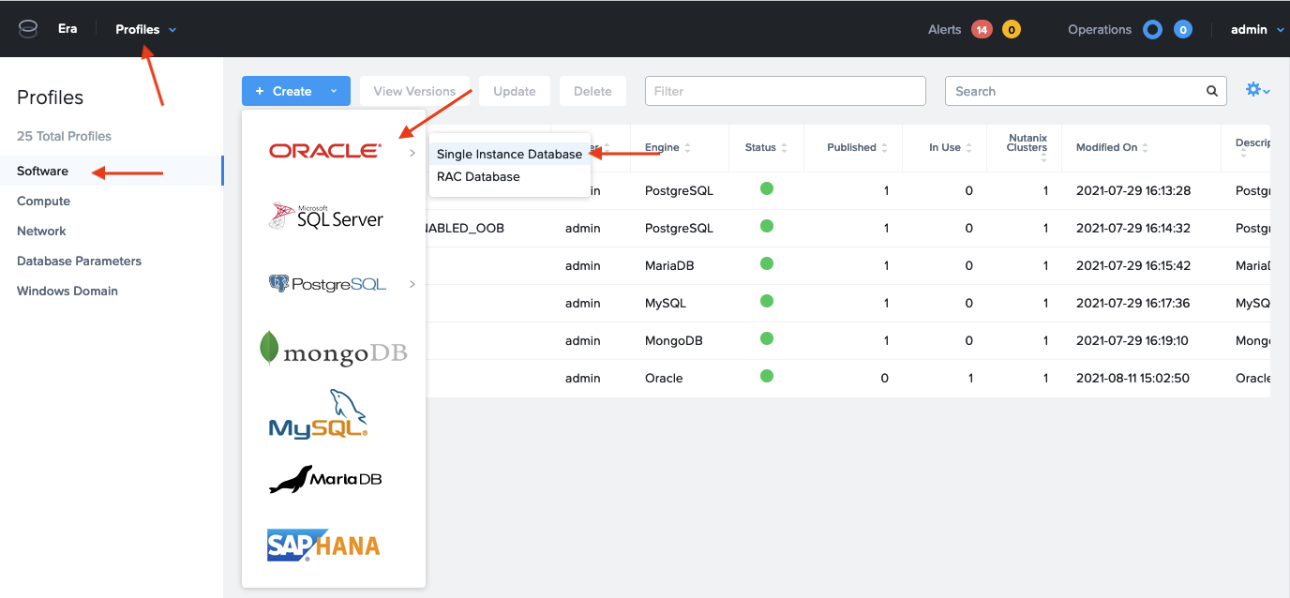Click the magnifier icon in Search box
1290x598 pixels.
pos(1212,92)
